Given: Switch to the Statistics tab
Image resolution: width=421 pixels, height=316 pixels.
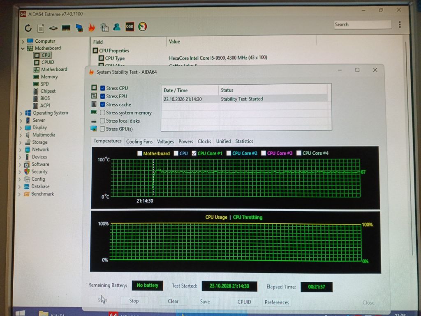Looking at the screenshot, I should [x=244, y=142].
